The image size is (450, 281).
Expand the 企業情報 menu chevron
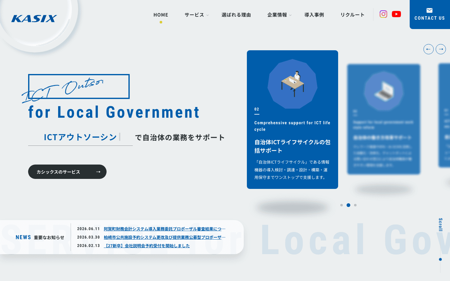[x=290, y=15]
